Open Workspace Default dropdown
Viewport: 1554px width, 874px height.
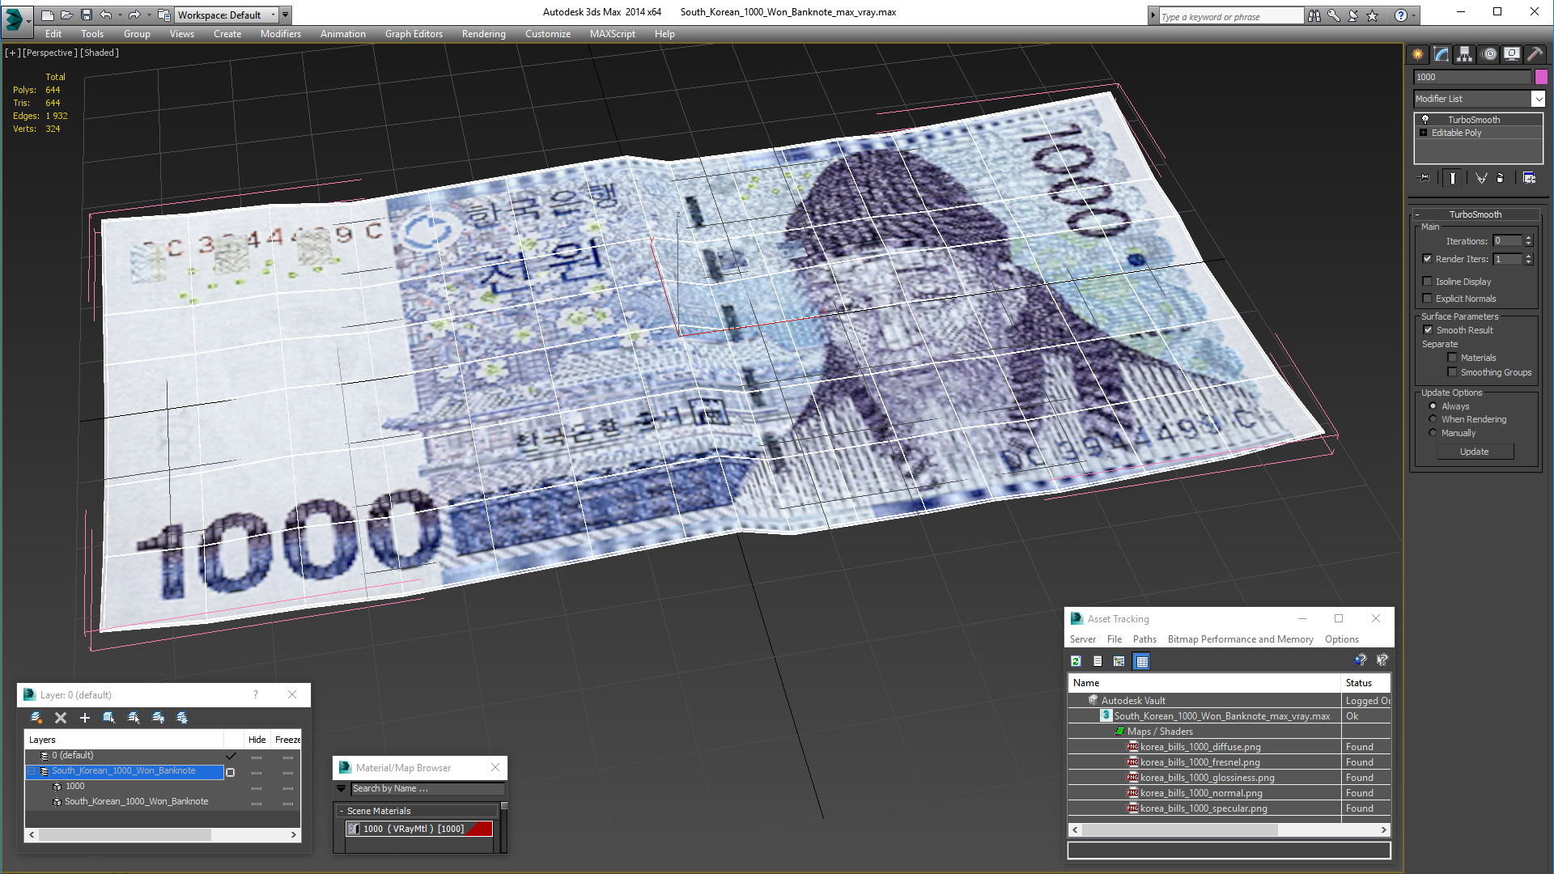pyautogui.click(x=273, y=15)
